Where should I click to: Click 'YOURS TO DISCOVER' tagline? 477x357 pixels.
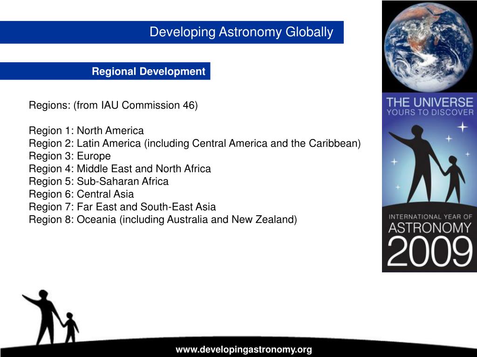430,112
